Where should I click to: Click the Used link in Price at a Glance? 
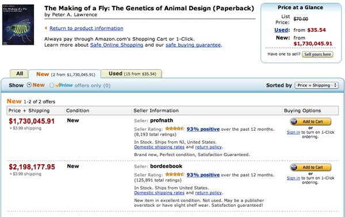click(281, 30)
